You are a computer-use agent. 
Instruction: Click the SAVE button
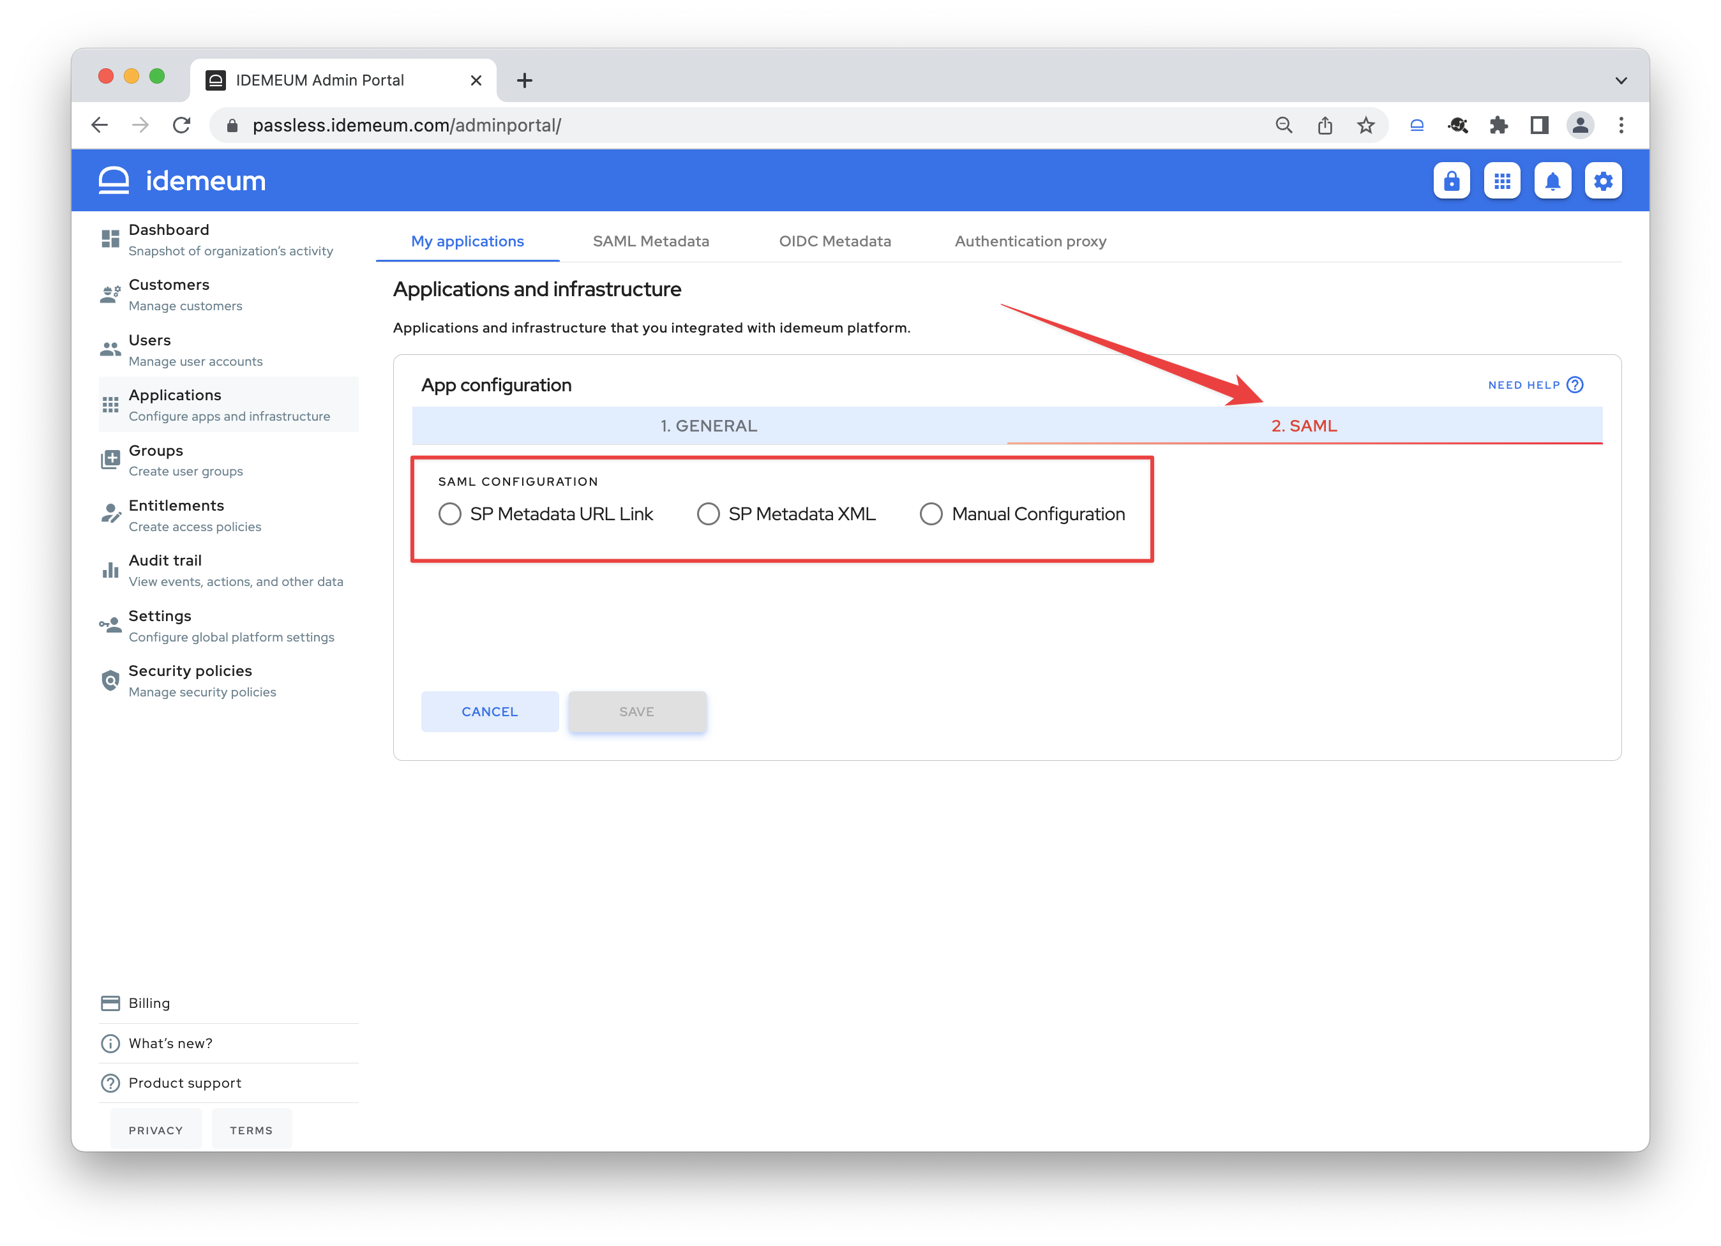pyautogui.click(x=636, y=711)
